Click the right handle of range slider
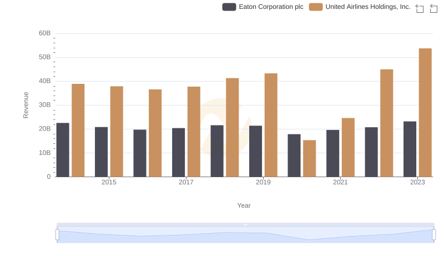The height and width of the screenshot is (256, 444). coord(433,235)
